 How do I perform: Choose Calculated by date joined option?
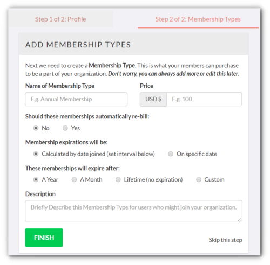[36, 154]
